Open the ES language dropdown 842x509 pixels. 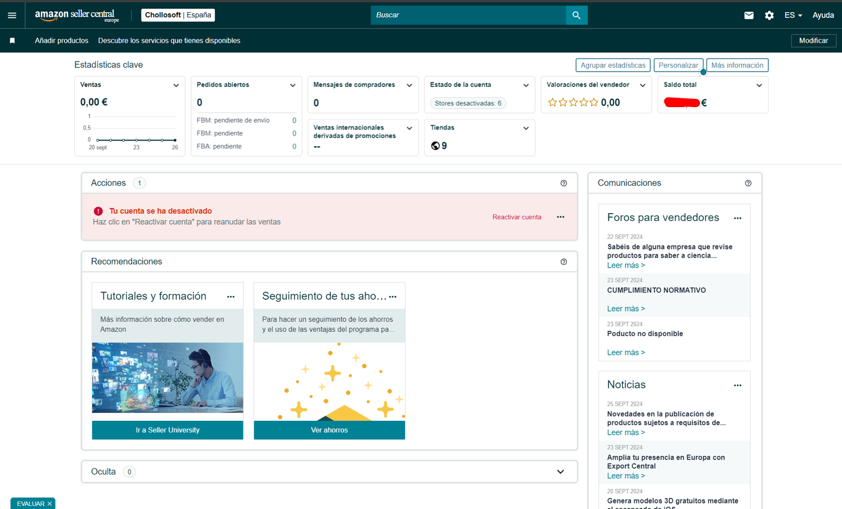pos(793,16)
